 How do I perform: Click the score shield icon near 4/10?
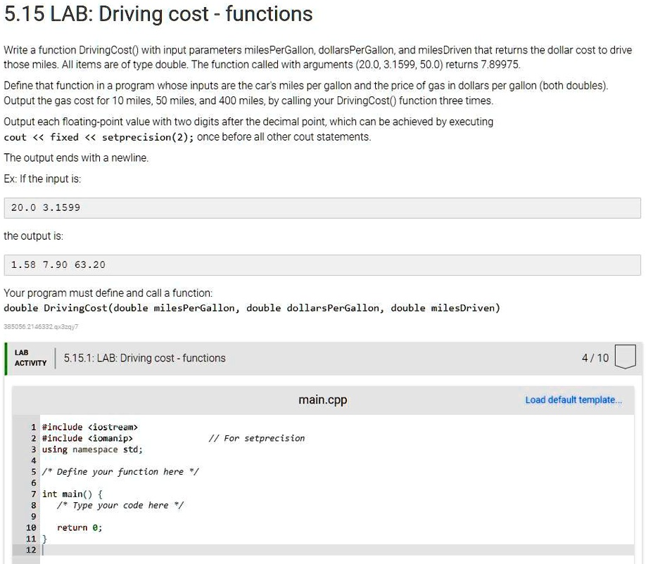pyautogui.click(x=626, y=357)
